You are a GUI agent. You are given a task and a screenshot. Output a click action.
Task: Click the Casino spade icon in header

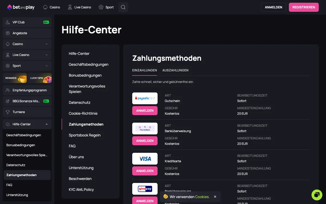coord(45,7)
